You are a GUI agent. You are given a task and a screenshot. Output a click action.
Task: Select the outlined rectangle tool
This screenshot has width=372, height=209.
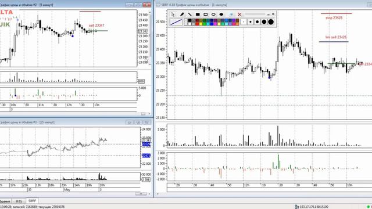click(205, 15)
